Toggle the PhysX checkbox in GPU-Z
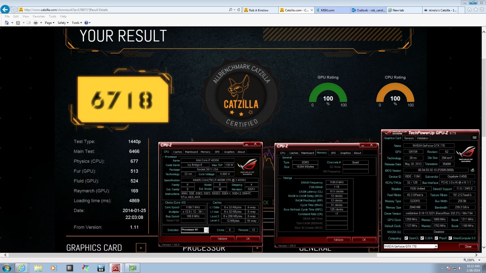Image resolution: width=486 pixels, height=273 pixels. [436, 238]
